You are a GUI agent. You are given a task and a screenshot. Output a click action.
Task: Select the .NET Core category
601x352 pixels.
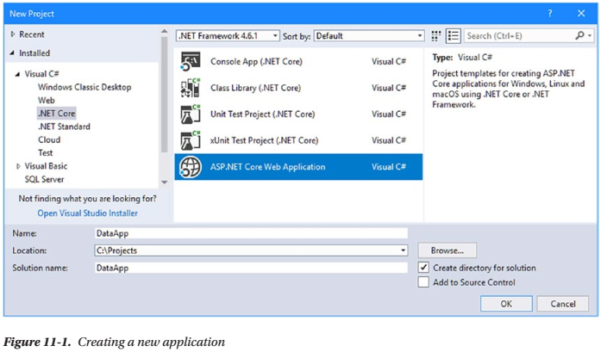[57, 114]
